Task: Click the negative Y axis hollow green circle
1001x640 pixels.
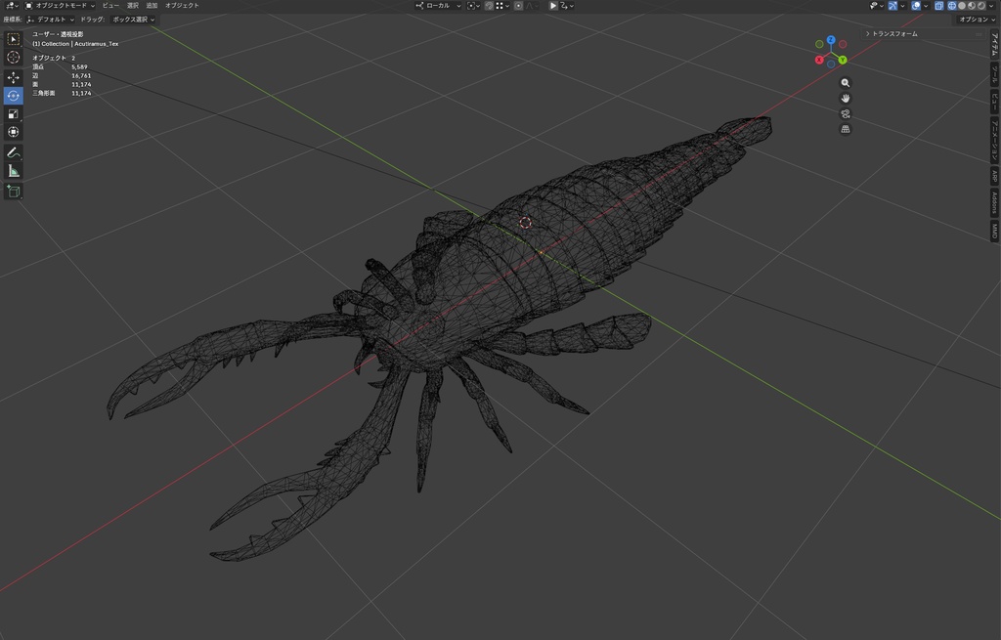Action: pos(819,44)
